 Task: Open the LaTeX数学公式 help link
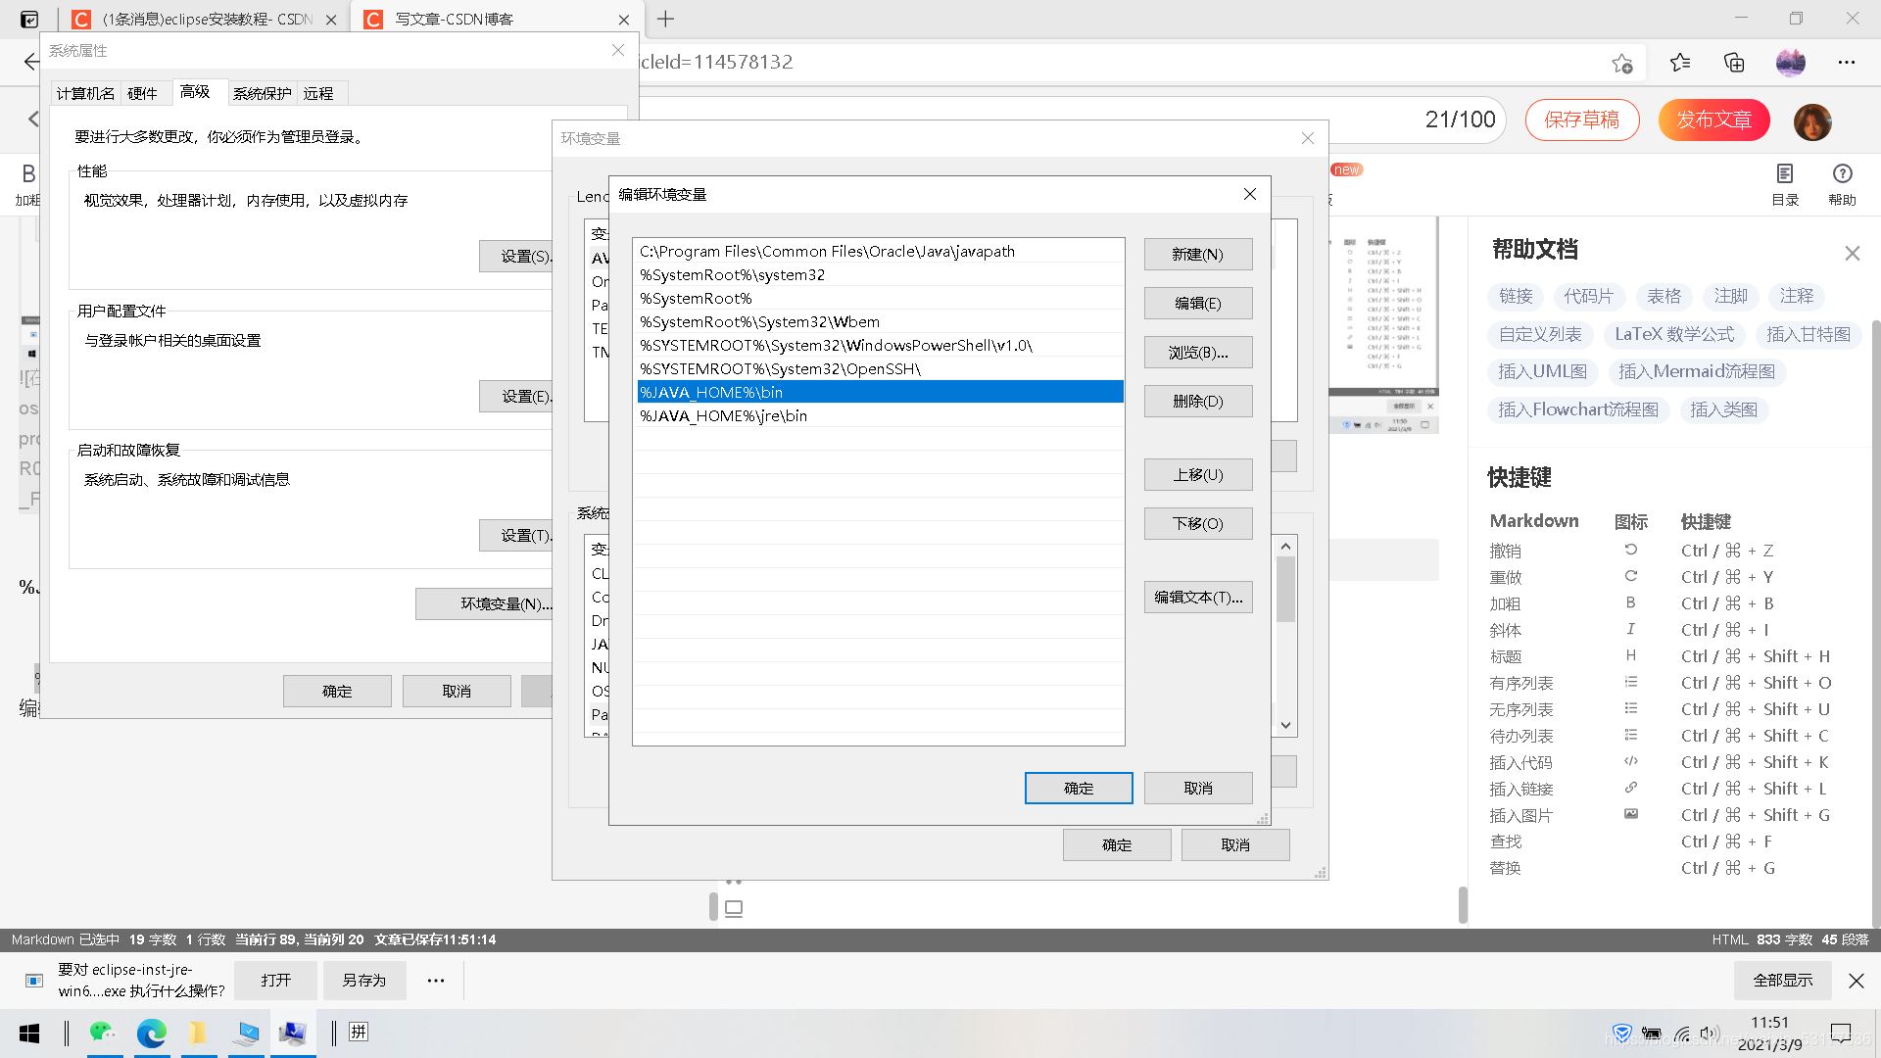[x=1673, y=334]
